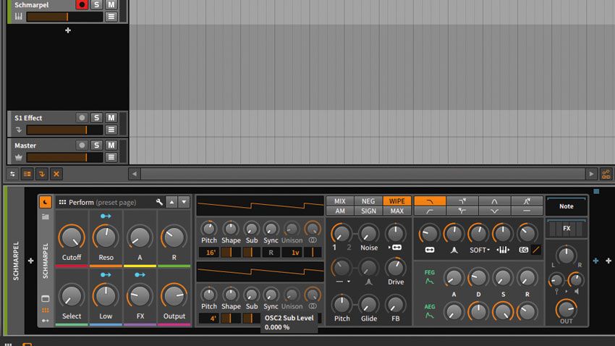Select MIX oscillator blend mode

[x=339, y=201]
